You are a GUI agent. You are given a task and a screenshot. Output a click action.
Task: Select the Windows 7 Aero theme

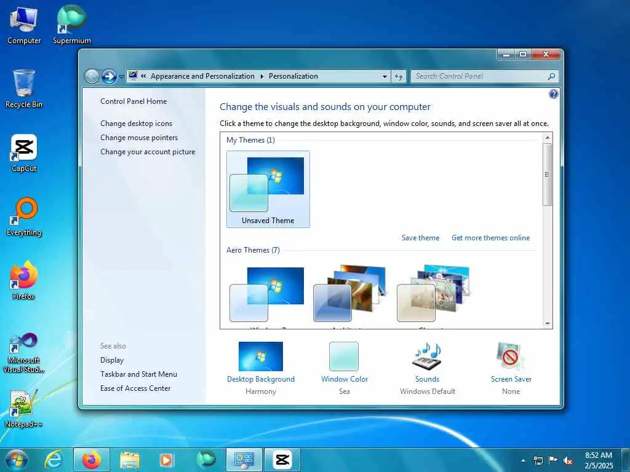268,294
